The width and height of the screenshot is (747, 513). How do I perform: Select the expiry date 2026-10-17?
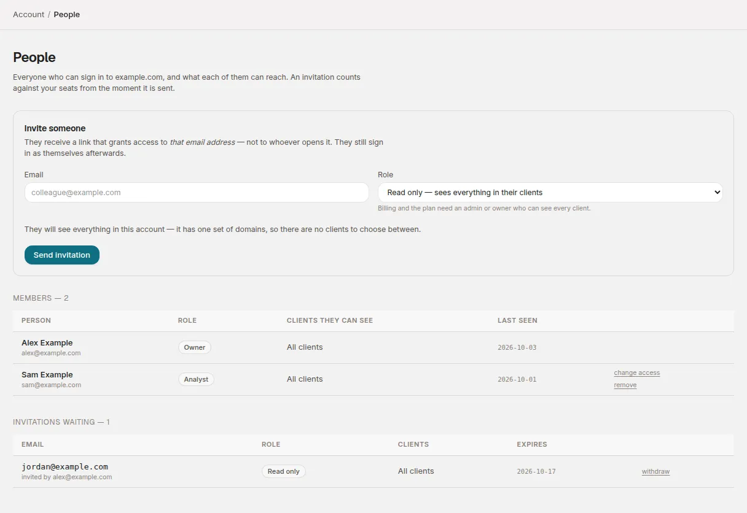(536, 471)
